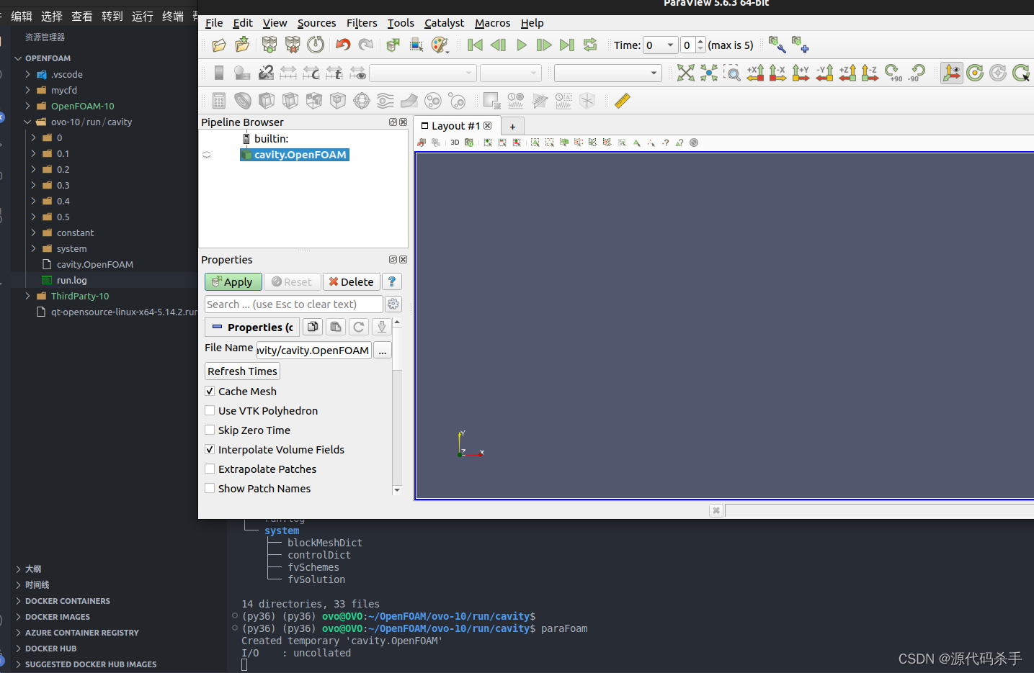Expand the OpenFOAM-10 folder

(27, 106)
